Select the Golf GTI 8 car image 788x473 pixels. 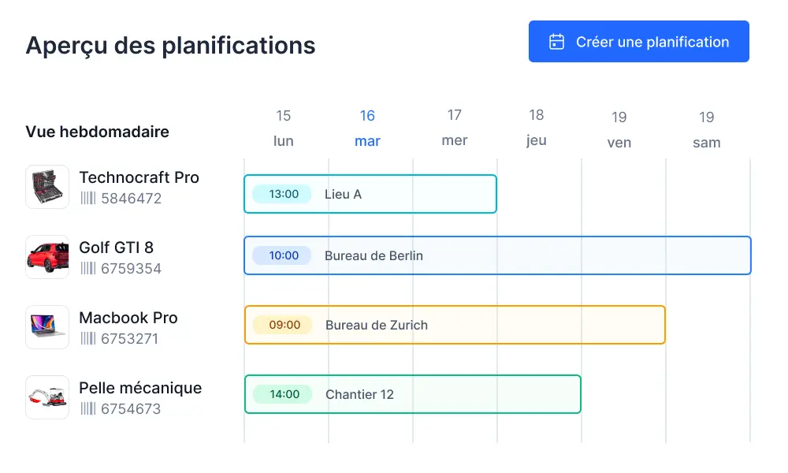[x=46, y=256]
